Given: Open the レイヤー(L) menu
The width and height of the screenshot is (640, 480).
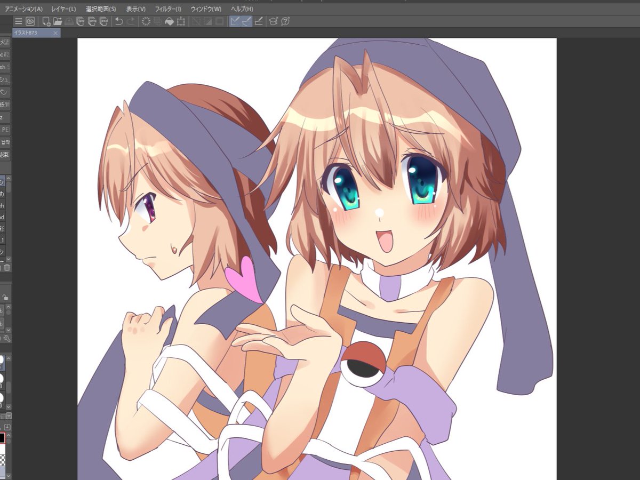Looking at the screenshot, I should click(x=63, y=9).
